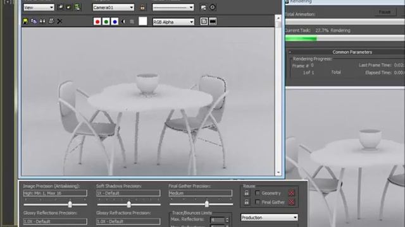This screenshot has height=227, width=405.
Task: Toggle the Lock to Viewport padlock
Action: (142, 8)
